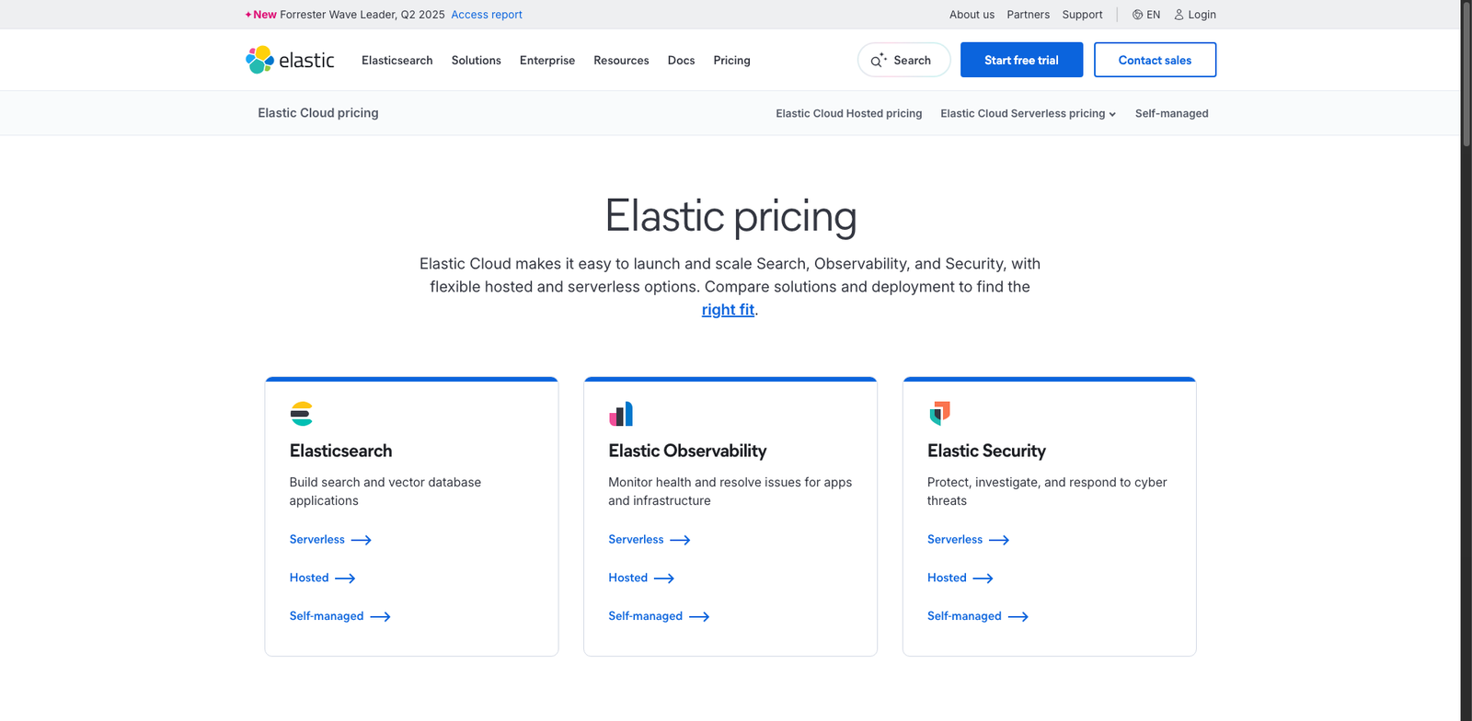Image resolution: width=1472 pixels, height=721 pixels.
Task: Go to Pricing in main navigation
Action: (731, 61)
